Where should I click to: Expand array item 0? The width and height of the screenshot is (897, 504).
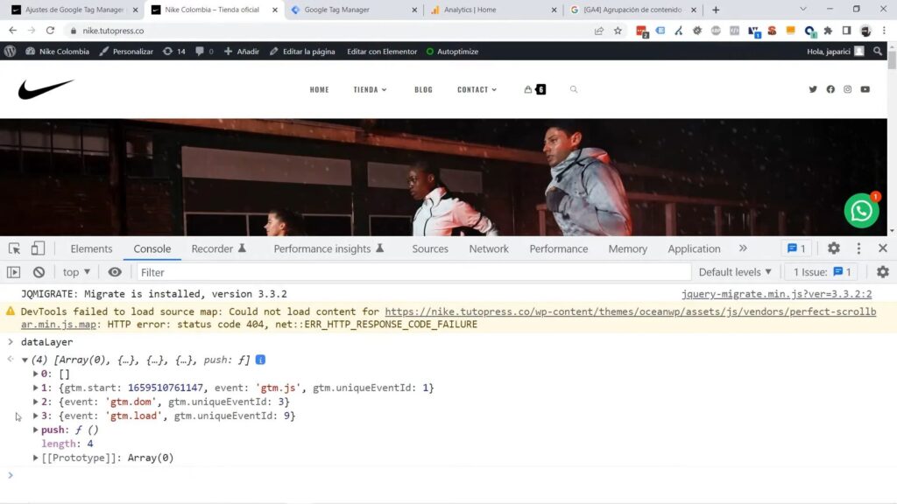[x=35, y=374]
